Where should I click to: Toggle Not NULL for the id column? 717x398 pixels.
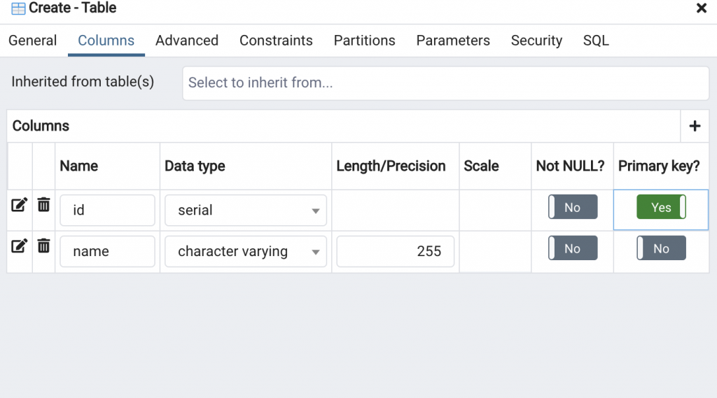573,208
